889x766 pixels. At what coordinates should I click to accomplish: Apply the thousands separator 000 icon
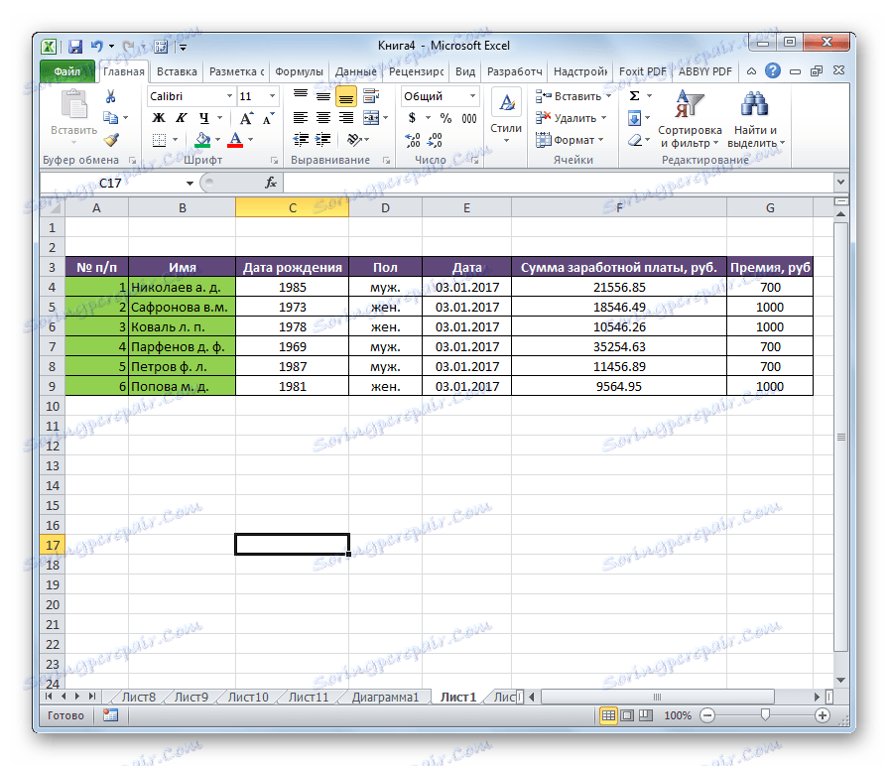[x=469, y=118]
